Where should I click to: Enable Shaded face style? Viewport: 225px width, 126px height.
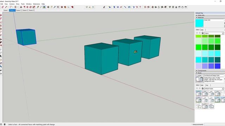click(159, 7)
